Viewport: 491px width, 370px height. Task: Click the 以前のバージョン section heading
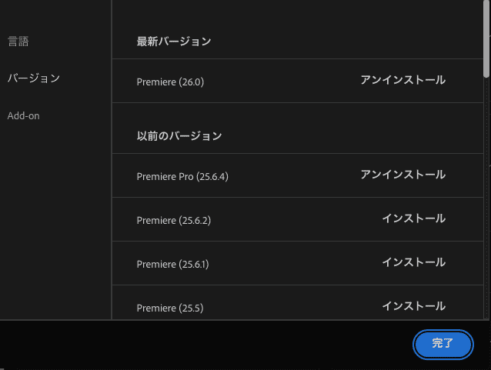click(x=179, y=136)
